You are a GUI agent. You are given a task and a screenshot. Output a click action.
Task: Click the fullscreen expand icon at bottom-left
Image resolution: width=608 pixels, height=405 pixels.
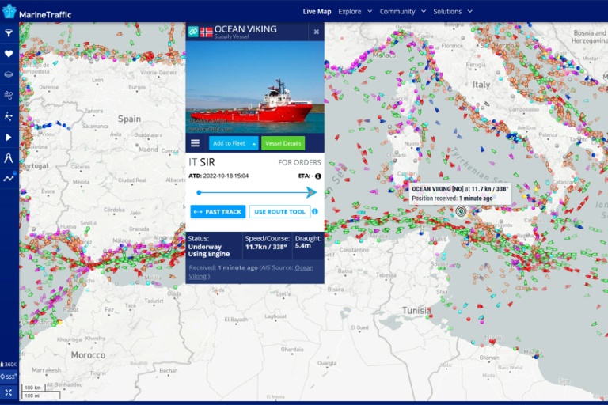point(9,392)
